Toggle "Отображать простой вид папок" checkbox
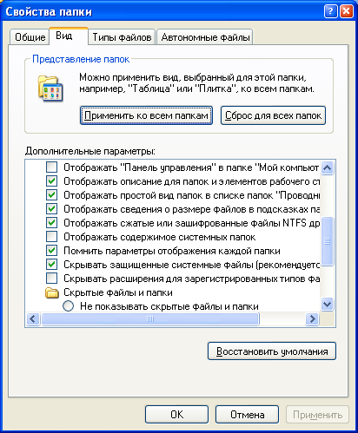The image size is (358, 433). (52, 195)
